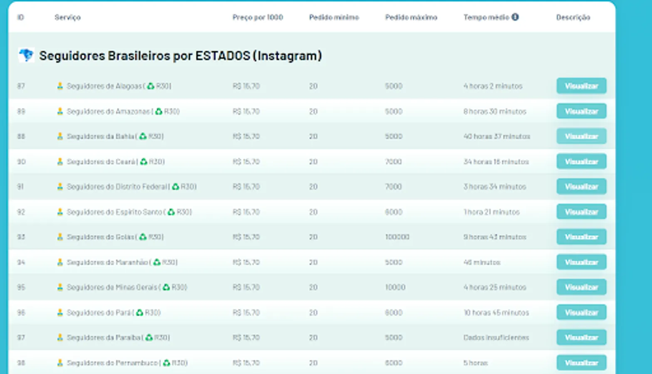View description of Seguidores do Pará
The height and width of the screenshot is (374, 652).
581,312
